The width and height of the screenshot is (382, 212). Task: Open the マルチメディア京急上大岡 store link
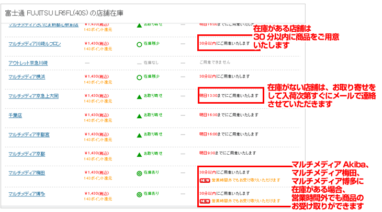33,96
